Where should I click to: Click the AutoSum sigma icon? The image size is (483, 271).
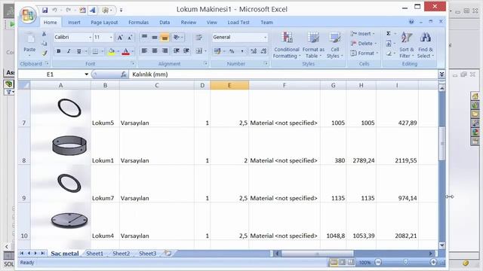(389, 33)
